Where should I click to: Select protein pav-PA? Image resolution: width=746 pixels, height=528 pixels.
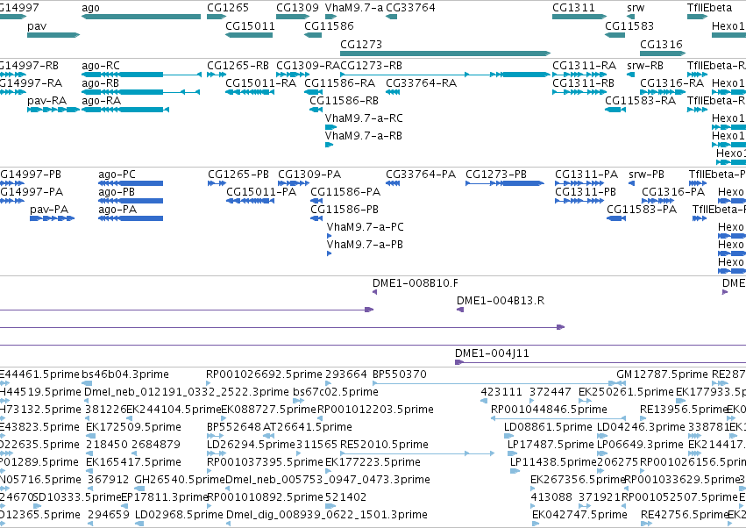coord(49,210)
